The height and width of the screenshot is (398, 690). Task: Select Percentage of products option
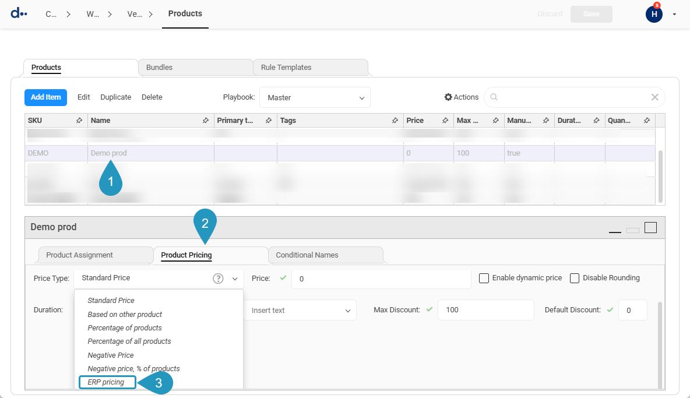[x=125, y=328]
